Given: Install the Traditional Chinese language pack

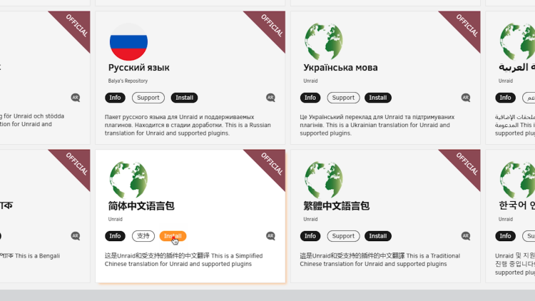Looking at the screenshot, I should tap(378, 236).
